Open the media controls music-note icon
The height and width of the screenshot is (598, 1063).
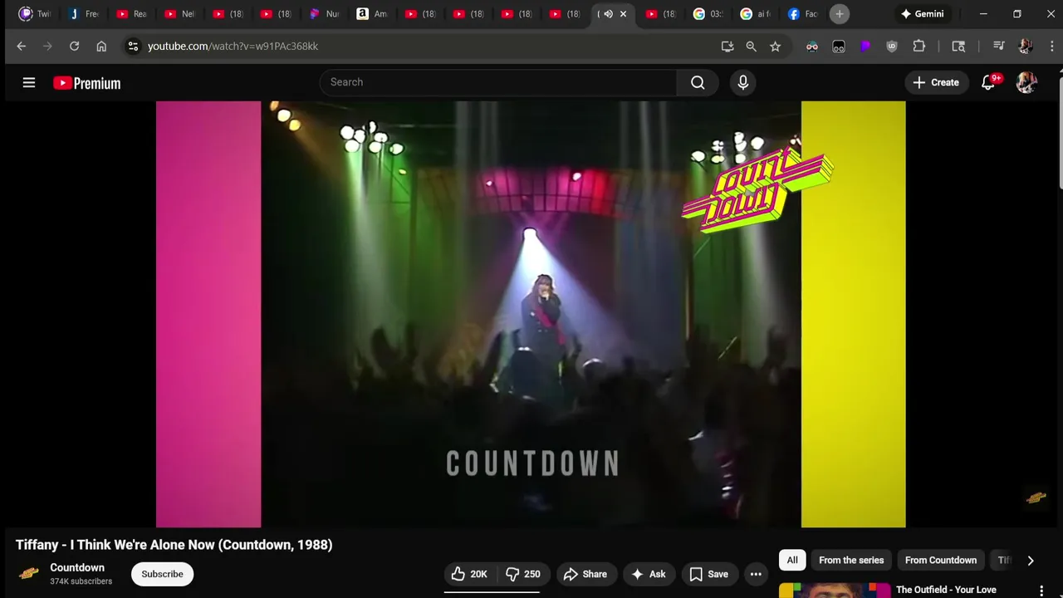tap(999, 47)
